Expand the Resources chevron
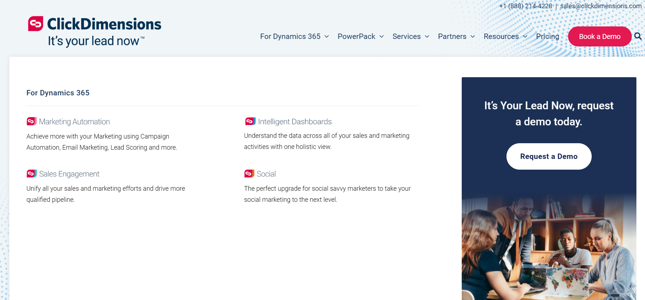The image size is (645, 300). tap(525, 36)
